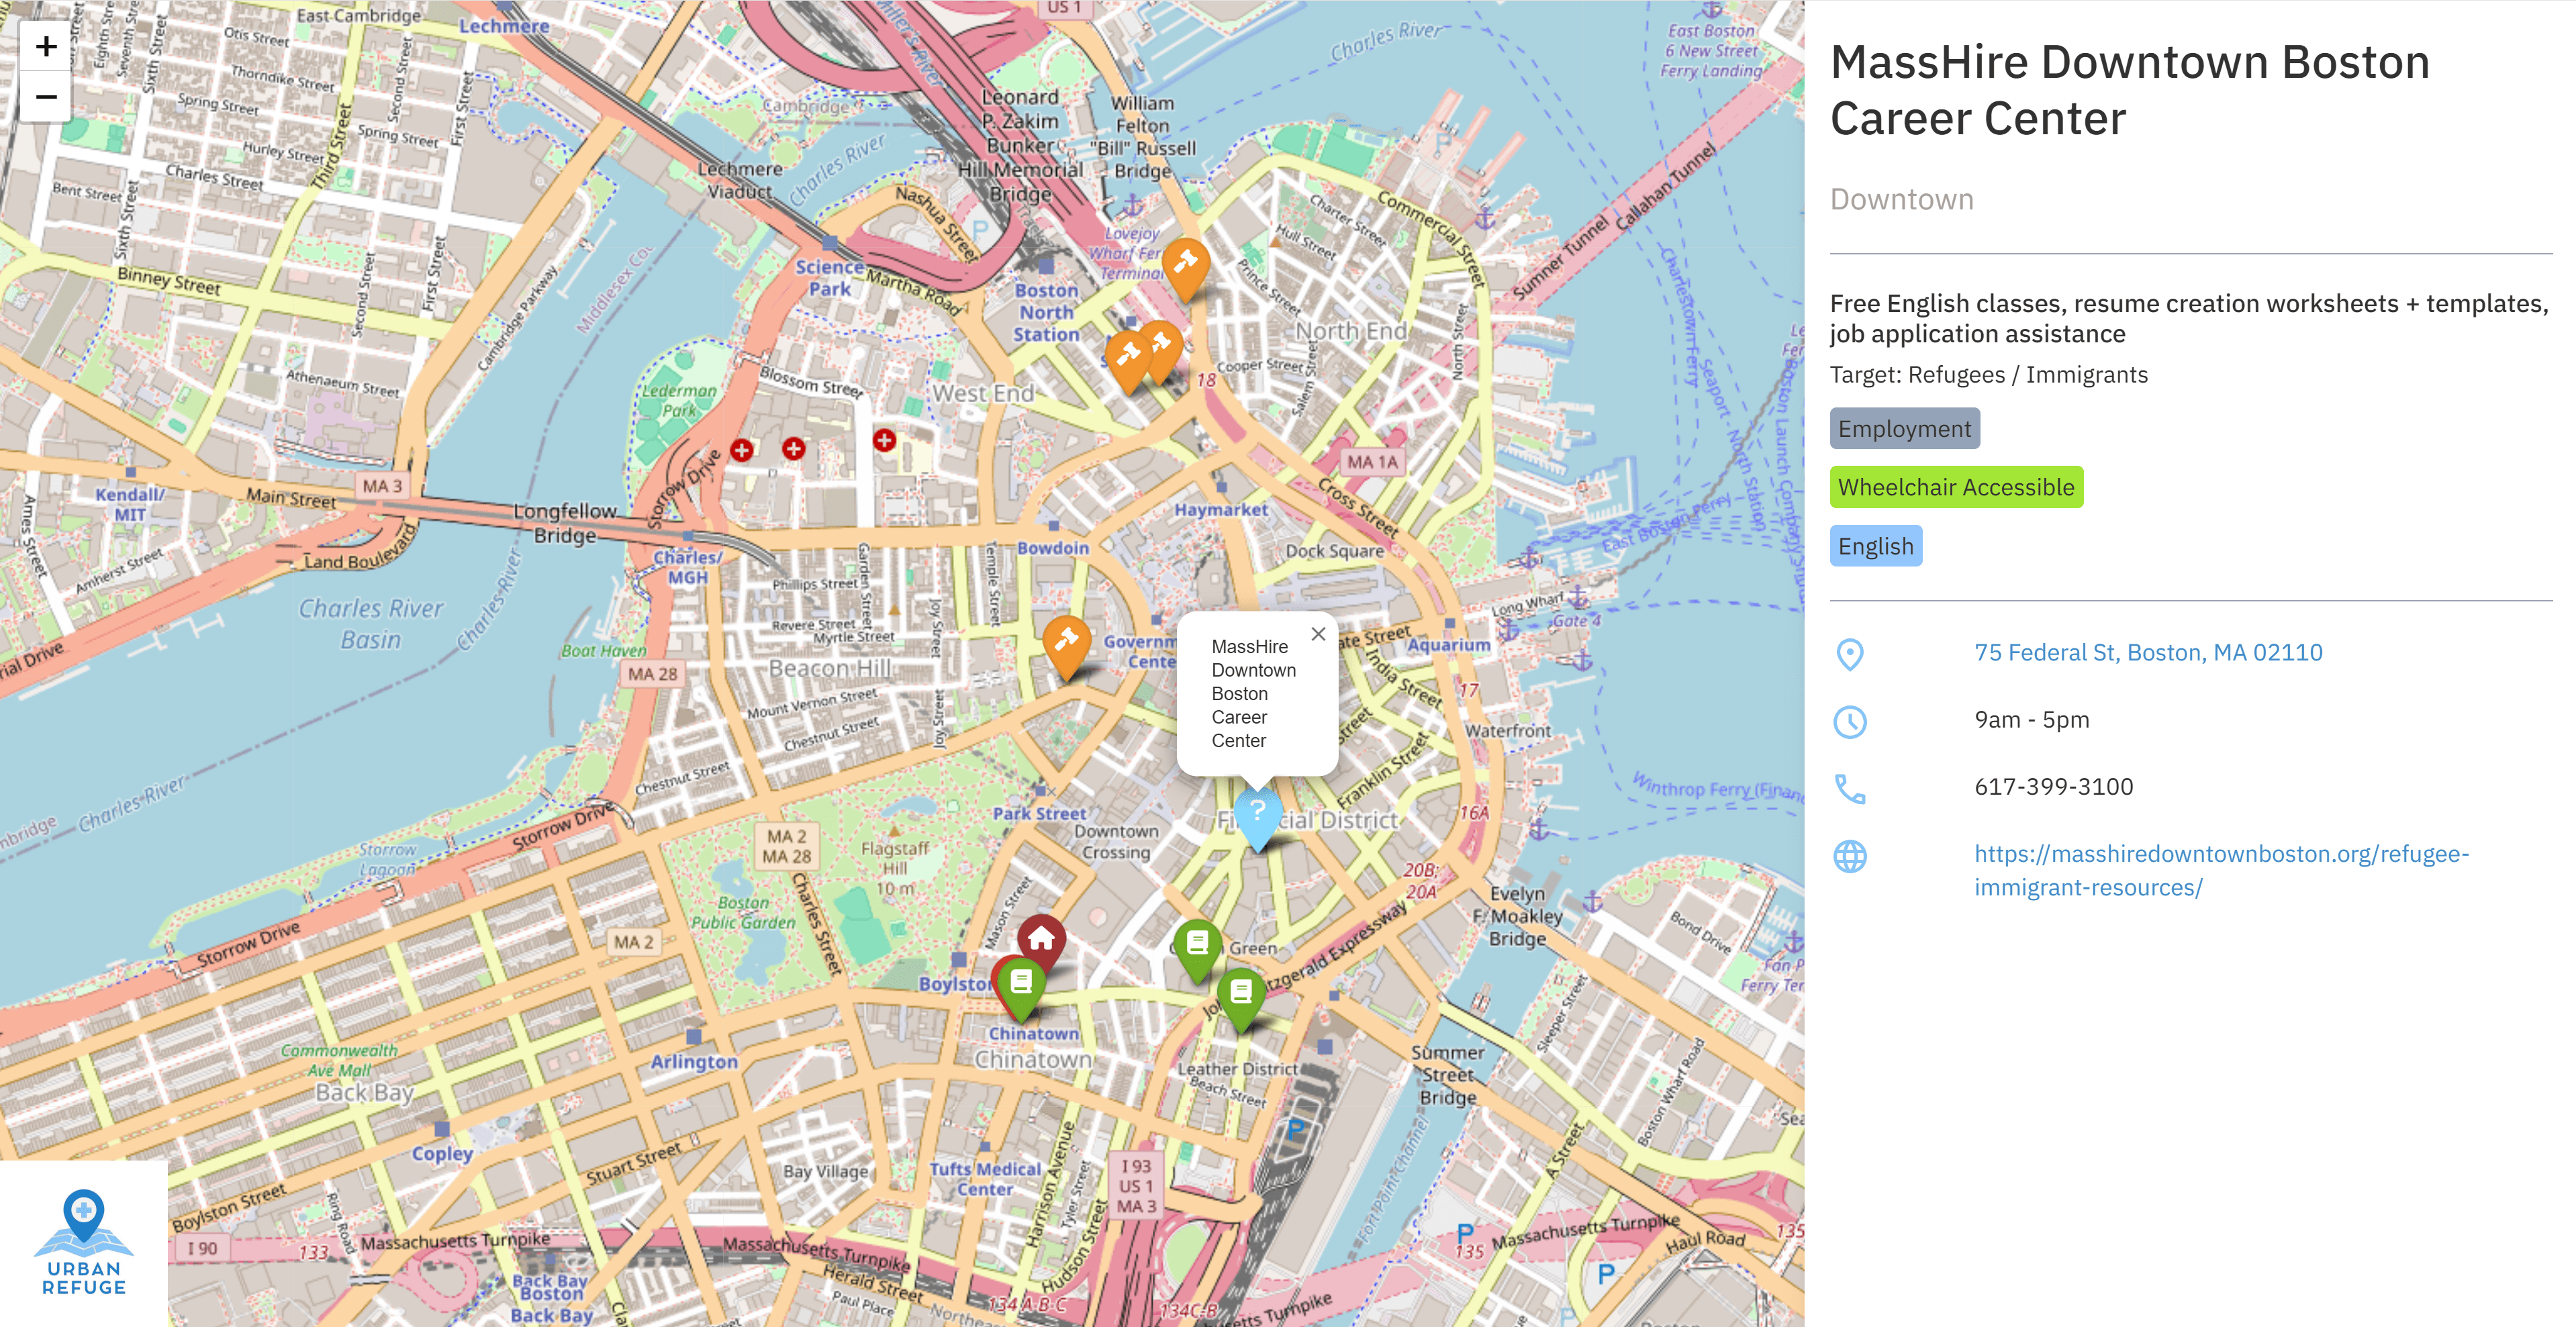This screenshot has height=1327, width=2576.
Task: Click the rightmost red medical cross marker
Action: [x=884, y=440]
